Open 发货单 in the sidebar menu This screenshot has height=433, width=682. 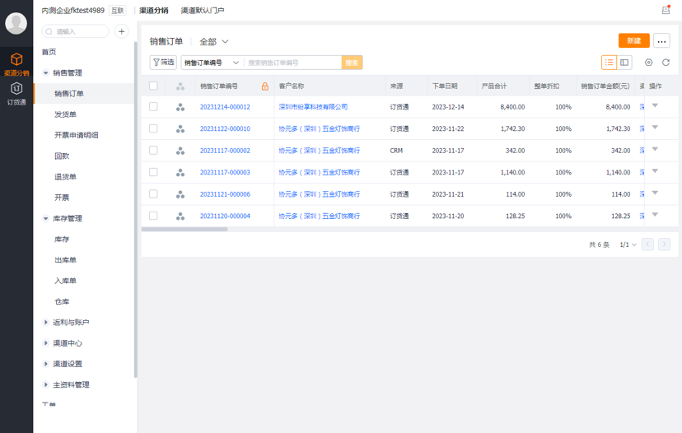pos(66,114)
